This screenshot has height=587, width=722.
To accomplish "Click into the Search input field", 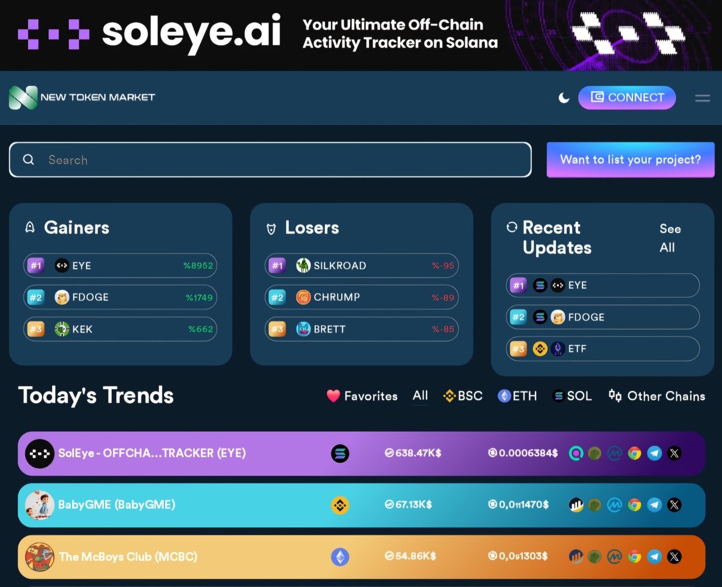I will point(270,160).
